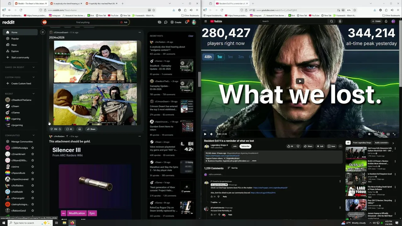Subscribe to Legendary Drops channel

coord(245,146)
